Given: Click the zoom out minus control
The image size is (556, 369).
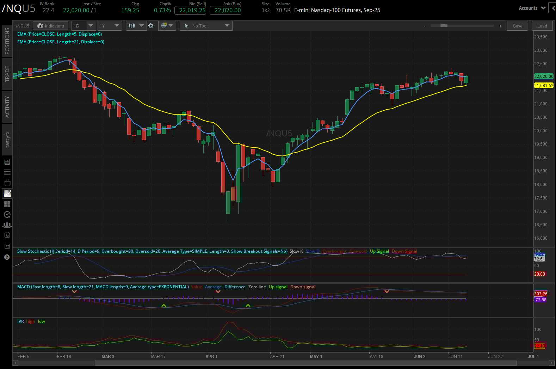Looking at the screenshot, I should click(x=424, y=26).
